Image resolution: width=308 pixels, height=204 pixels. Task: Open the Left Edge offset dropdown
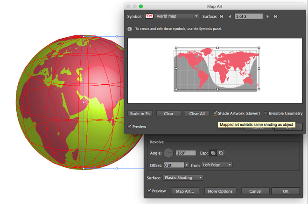point(217,165)
